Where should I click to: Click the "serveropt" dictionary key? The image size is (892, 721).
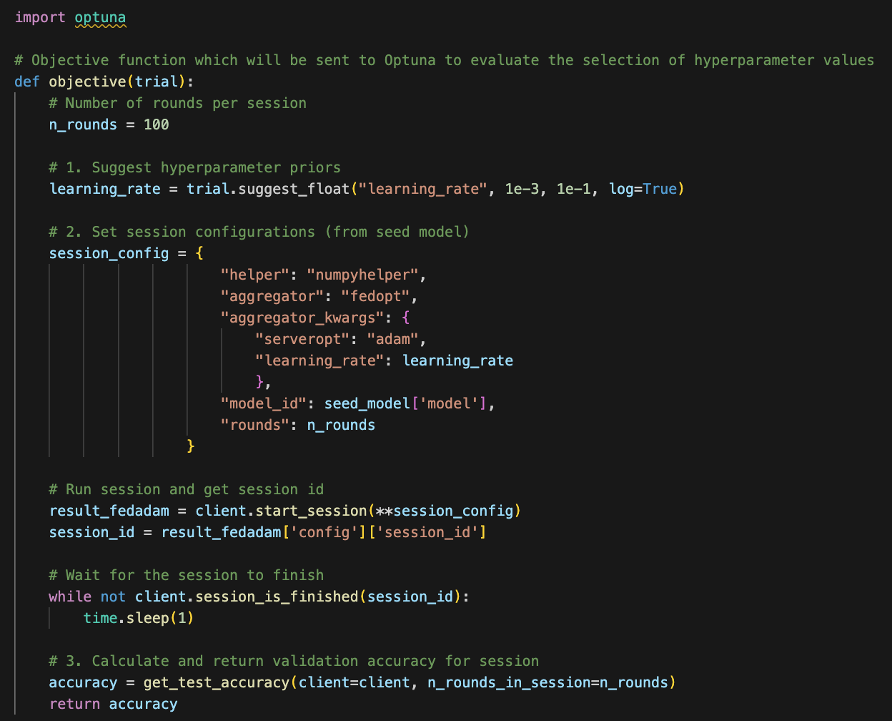click(x=302, y=339)
